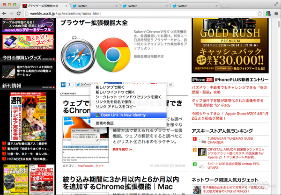The width and height of the screenshot is (281, 195).
Task: Click the fullscreen arrows icon in the window corner
Action: 276,5
